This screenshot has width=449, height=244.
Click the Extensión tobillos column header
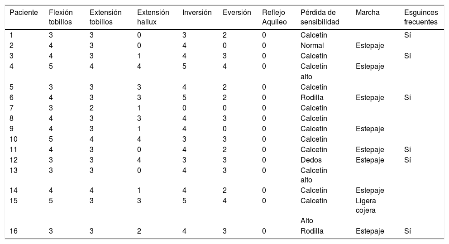pyautogui.click(x=105, y=17)
